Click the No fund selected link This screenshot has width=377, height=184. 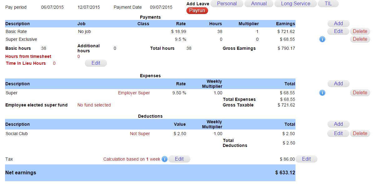pos(94,105)
